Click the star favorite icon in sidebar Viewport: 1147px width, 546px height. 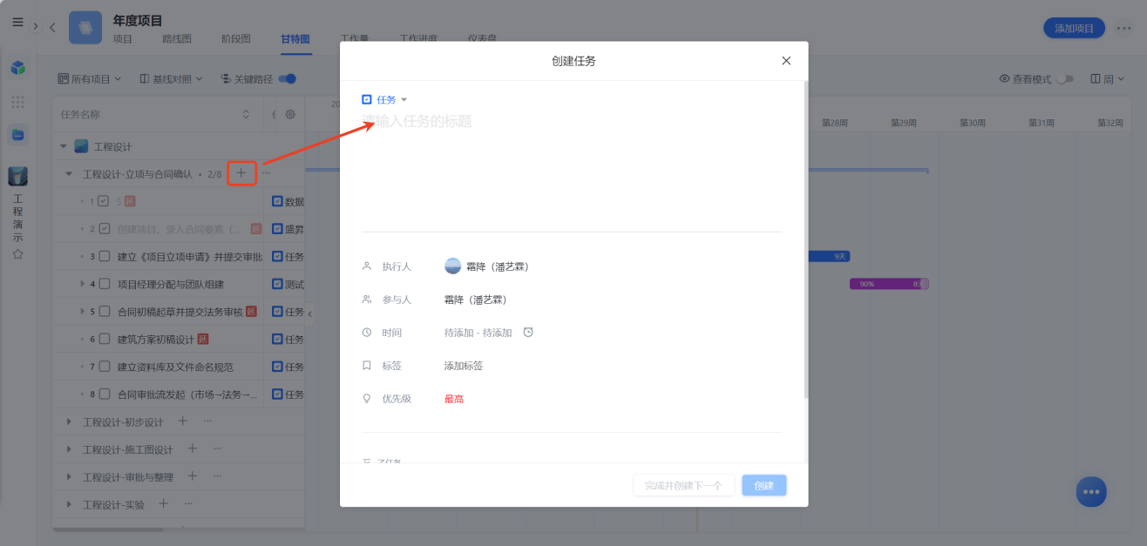pos(17,254)
